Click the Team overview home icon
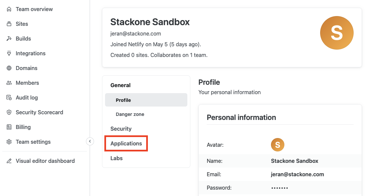370x196 pixels. tap(9, 9)
